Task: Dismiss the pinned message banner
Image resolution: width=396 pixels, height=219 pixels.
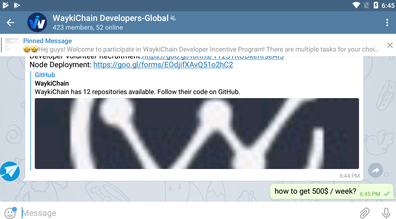Action: 390,45
